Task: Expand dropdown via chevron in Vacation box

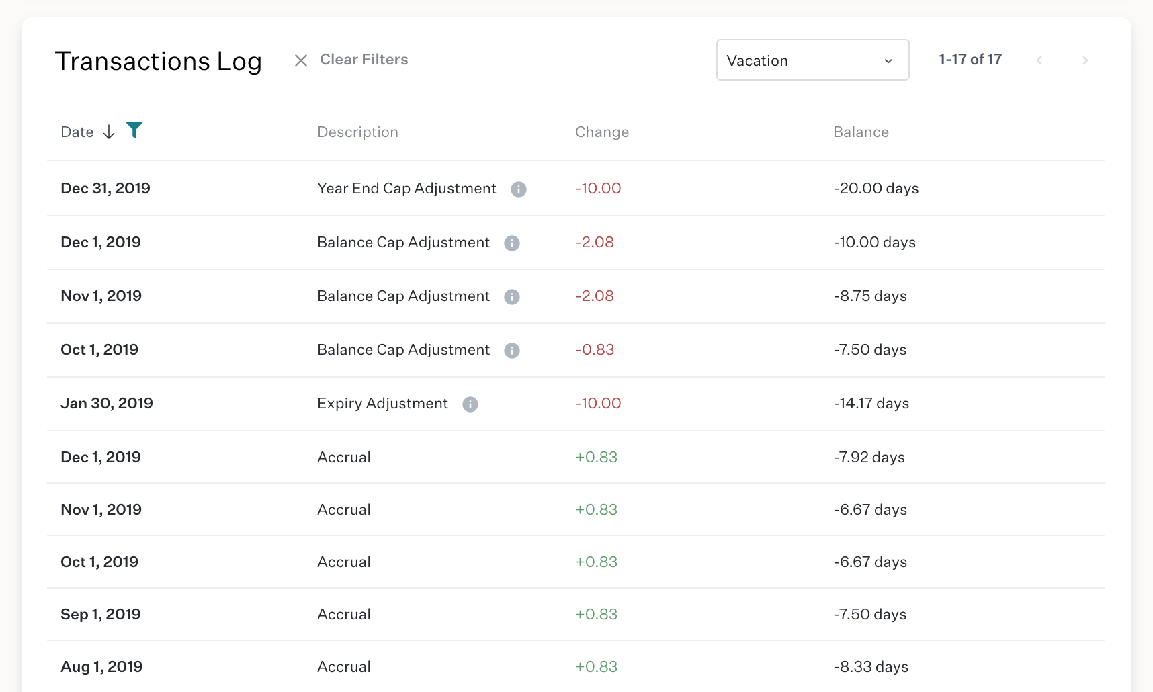Action: pos(888,61)
